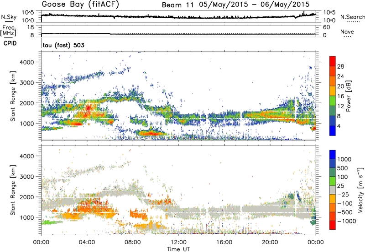The width and height of the screenshot is (365, 252).
Task: Click the 2000 range tick in velocity panel
Action: (x=26, y=197)
